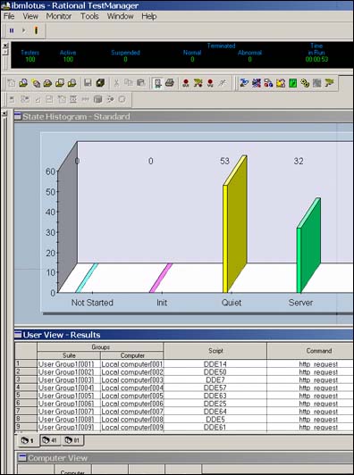Click the Script column header
The width and height of the screenshot is (354, 475).
click(215, 351)
